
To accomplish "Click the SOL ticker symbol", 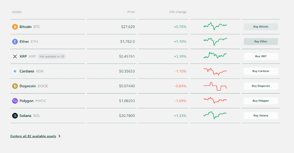I will coord(37,116).
